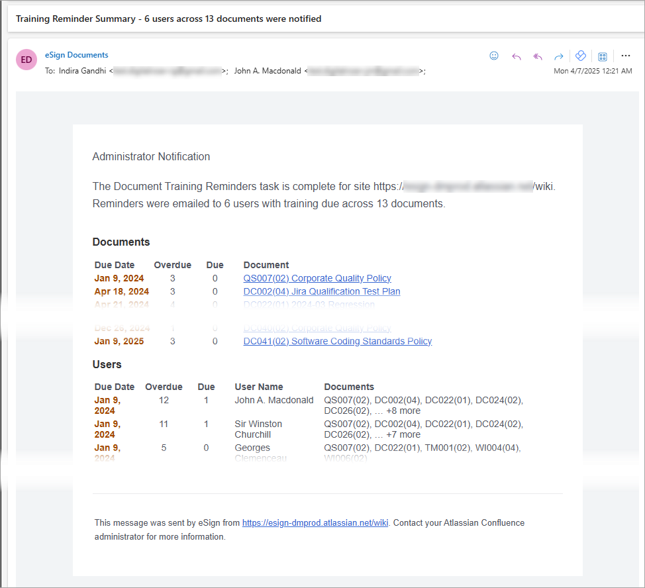Image resolution: width=645 pixels, height=588 pixels.
Task: Open the More actions ellipsis menu
Action: [x=626, y=56]
